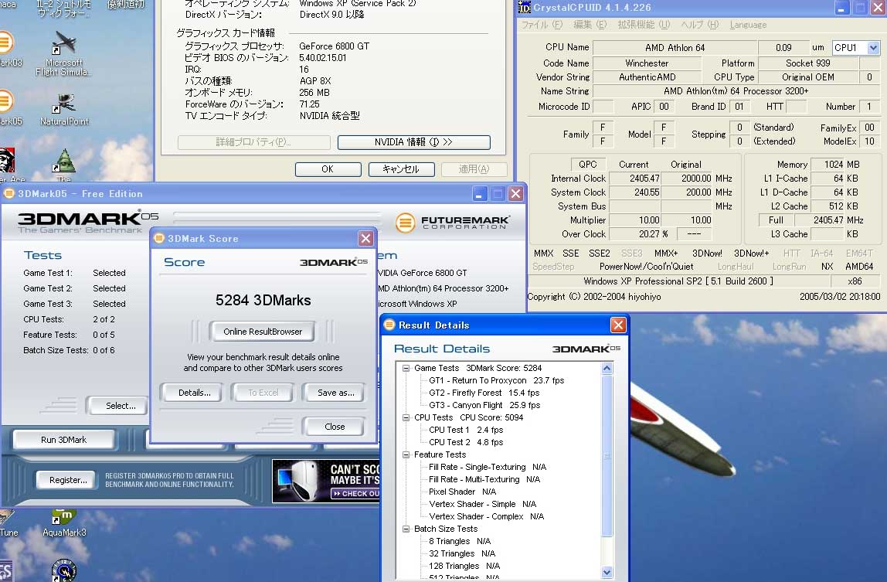The width and height of the screenshot is (887, 582).
Task: Select the GT1 - Return To Proxycon result
Action: click(x=497, y=380)
